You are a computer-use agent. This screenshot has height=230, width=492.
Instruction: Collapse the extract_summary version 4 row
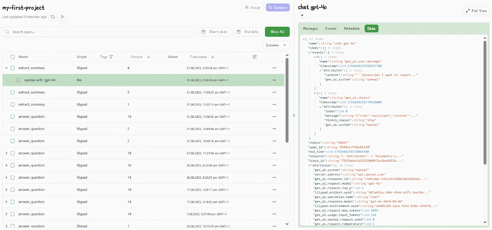click(6, 68)
